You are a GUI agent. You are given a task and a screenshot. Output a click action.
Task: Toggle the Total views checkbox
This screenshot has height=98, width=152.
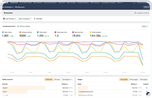3,32
